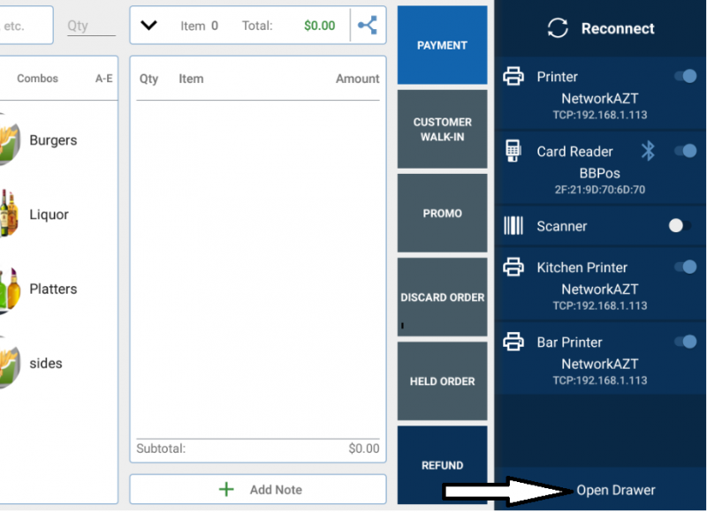This screenshot has width=707, height=512.
Task: Tap Add Note below the order
Action: tap(258, 489)
